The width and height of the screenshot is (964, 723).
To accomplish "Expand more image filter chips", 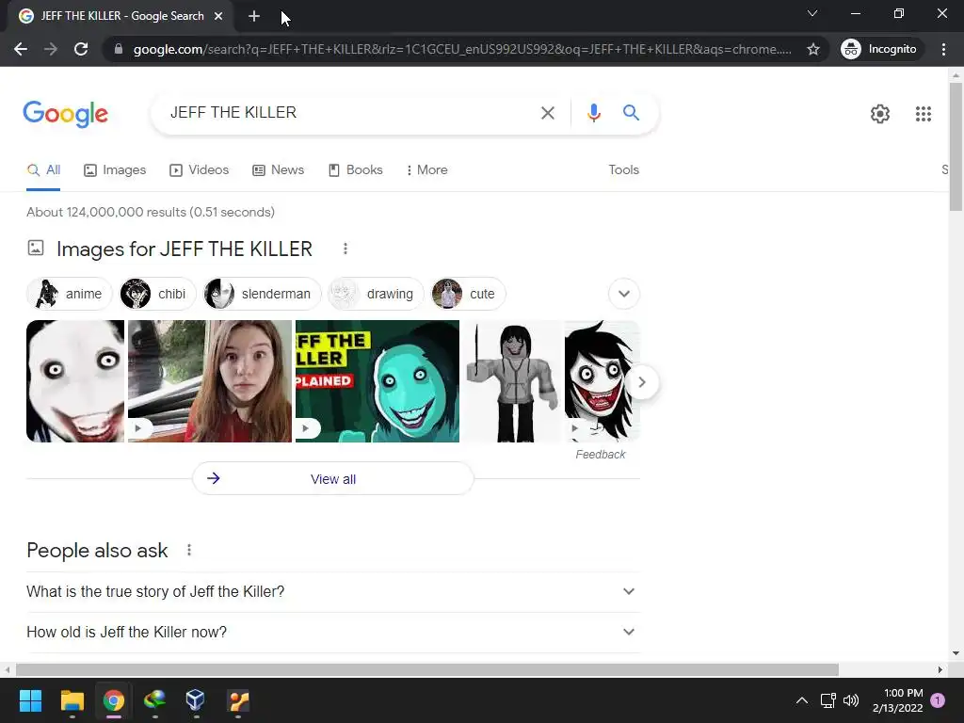I will (624, 294).
